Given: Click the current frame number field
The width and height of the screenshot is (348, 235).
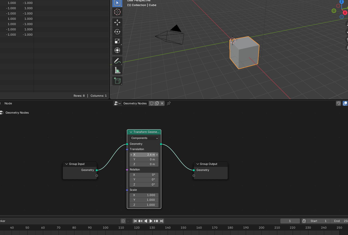Looking at the screenshot, I should click(x=290, y=221).
